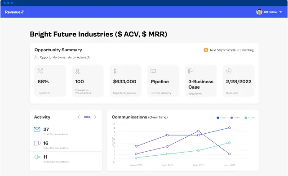Click Email line data point for May 1
288x176 pixels.
click(x=199, y=135)
